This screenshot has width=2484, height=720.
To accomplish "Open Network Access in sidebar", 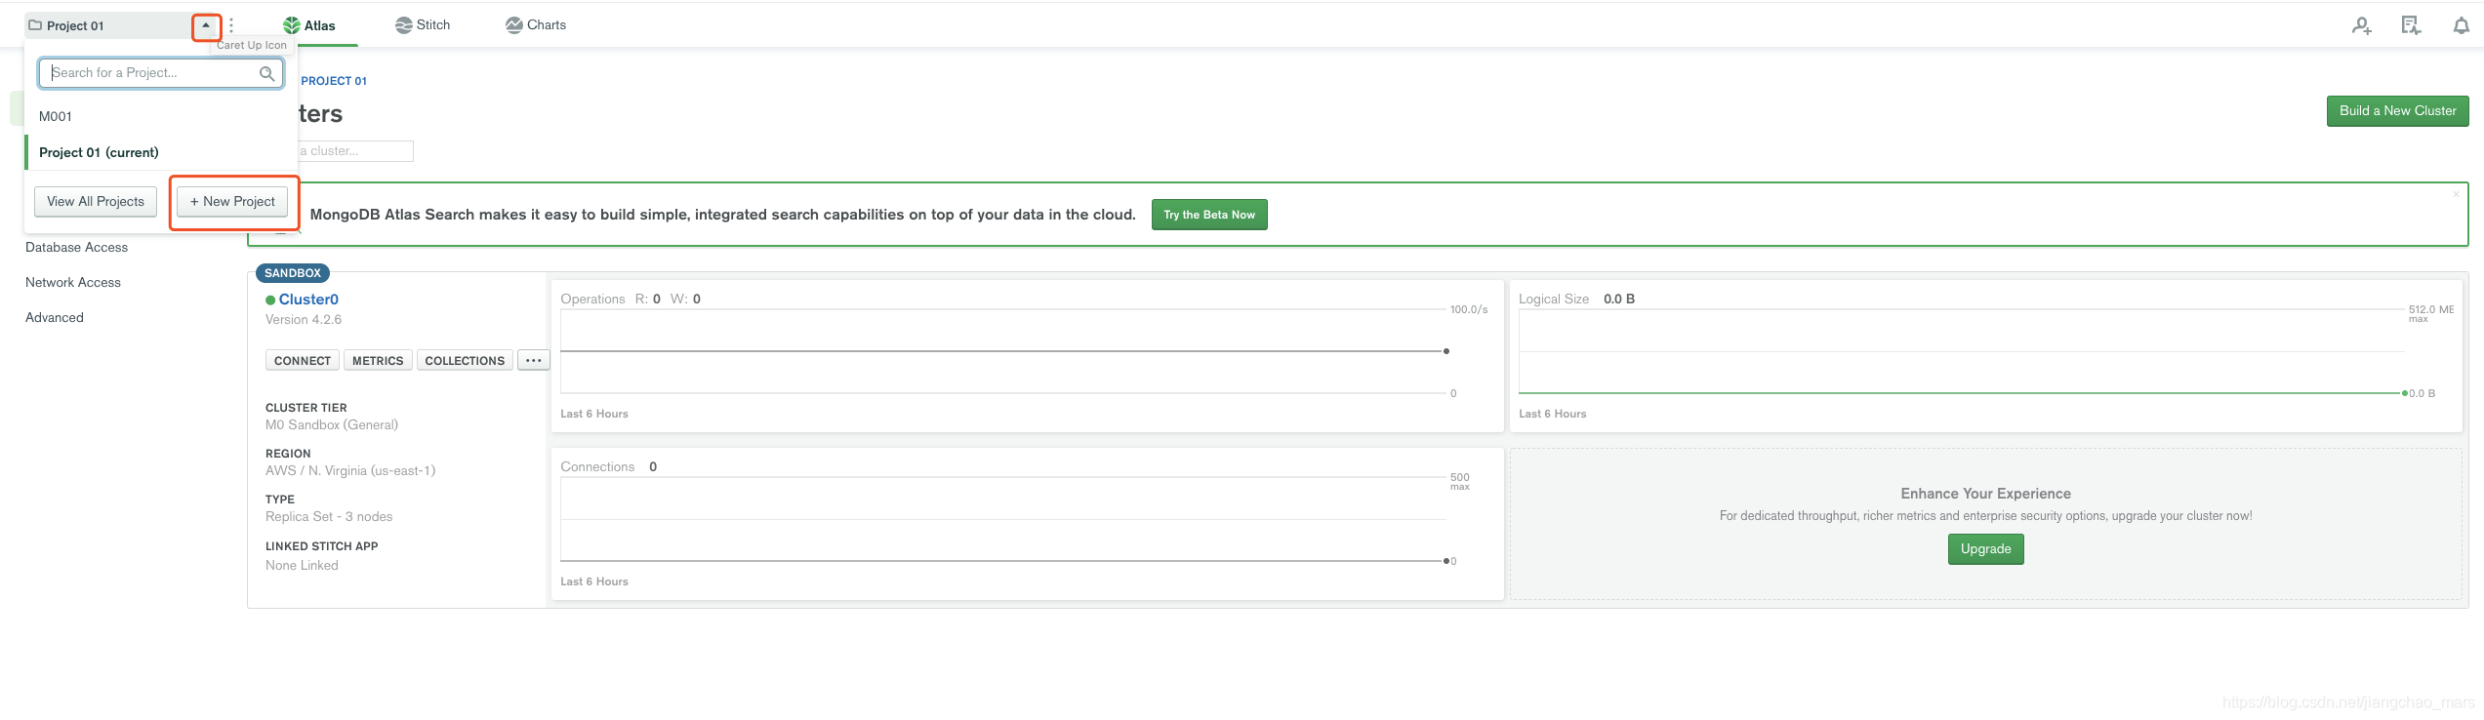I will coord(73,282).
